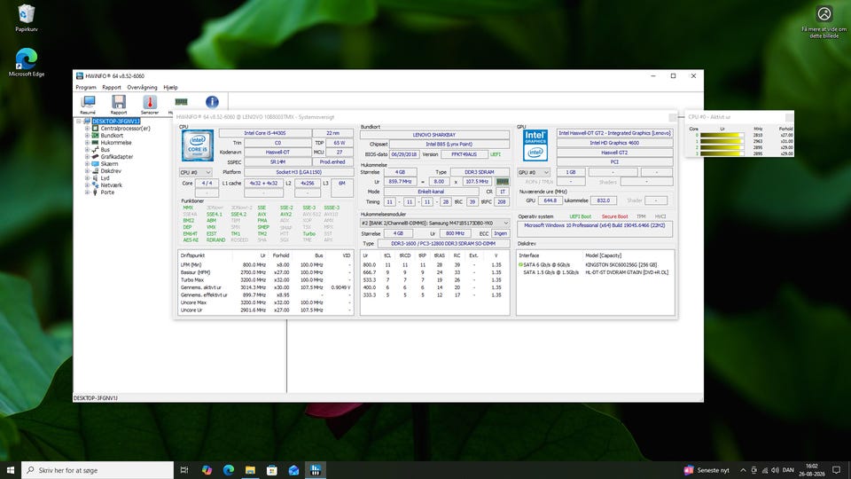Open the GPU #0 selector dropdown
Image resolution: width=851 pixels, height=479 pixels.
(x=534, y=172)
